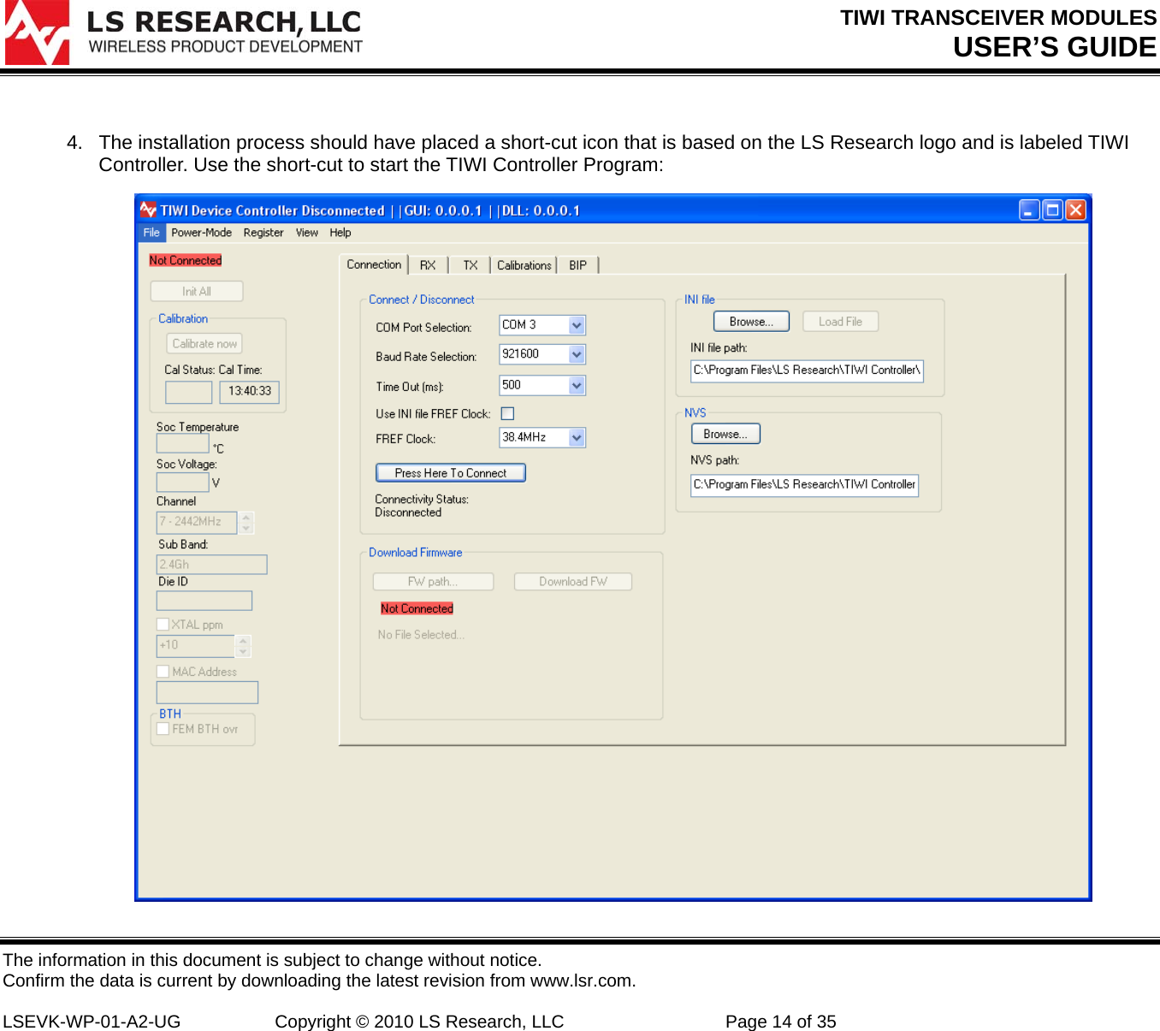Expand the Time Out (ms) dropdown
Image resolution: width=1160 pixels, height=1031 pixels.
tap(577, 386)
